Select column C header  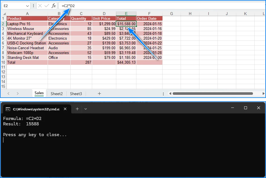pos(81,14)
